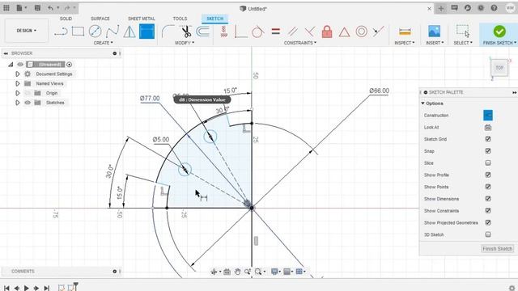The height and width of the screenshot is (291, 518).
Task: Click the Look At icon in palette
Action: [x=488, y=128]
